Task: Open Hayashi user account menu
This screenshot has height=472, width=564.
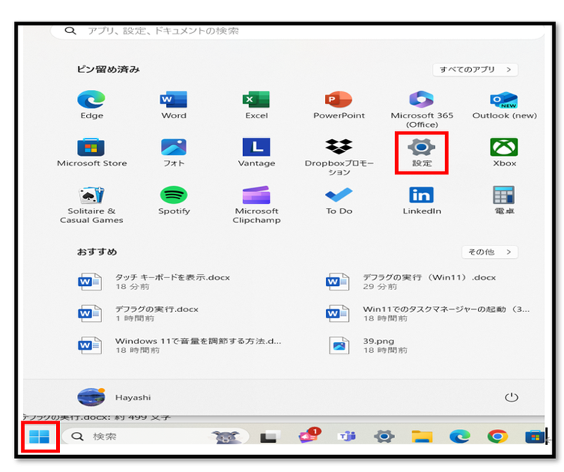Action: coord(114,397)
